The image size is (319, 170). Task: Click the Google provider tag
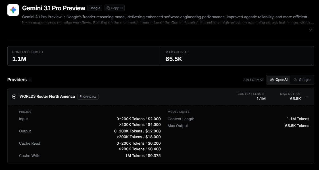[x=95, y=8]
